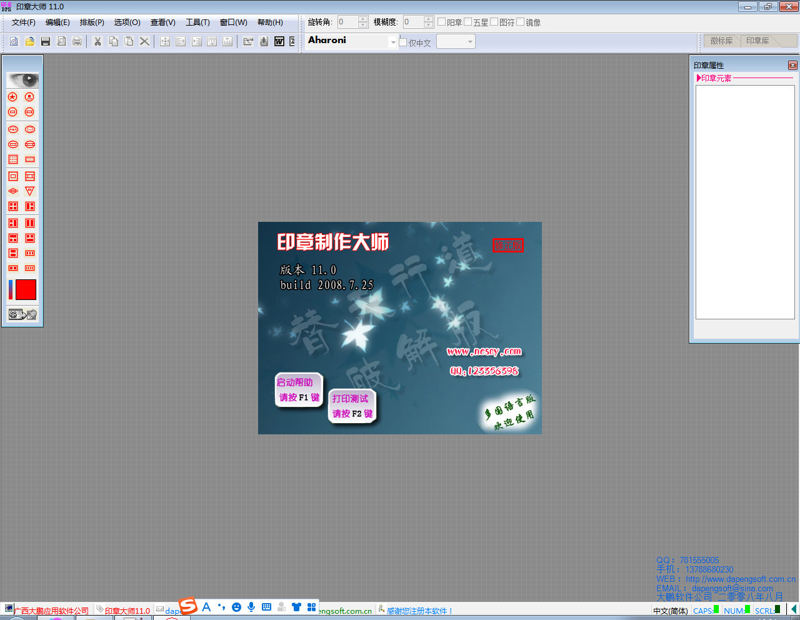This screenshot has width=800, height=620.
Task: Click the card-to-camera icon at palette bottom
Action: coord(22,314)
